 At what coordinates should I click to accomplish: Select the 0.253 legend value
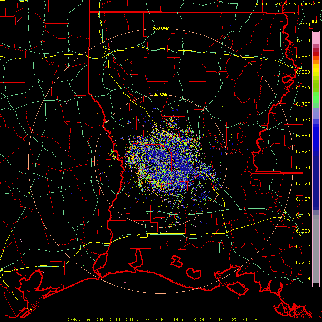pos(303,263)
